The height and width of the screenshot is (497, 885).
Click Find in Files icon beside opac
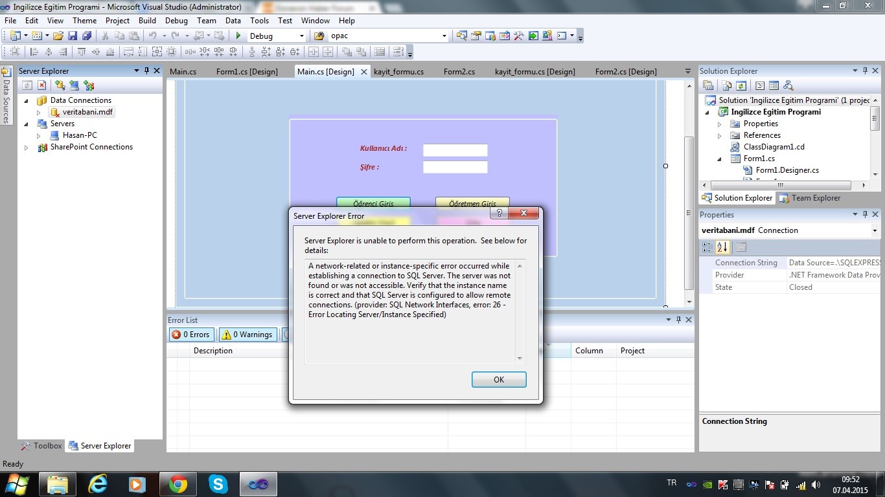tap(319, 36)
